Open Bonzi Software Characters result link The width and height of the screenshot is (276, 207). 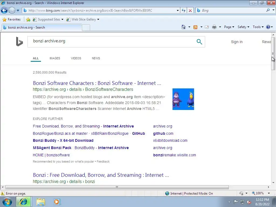pyautogui.click(x=97, y=83)
